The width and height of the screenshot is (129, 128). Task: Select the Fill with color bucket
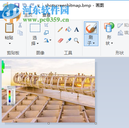68,29
